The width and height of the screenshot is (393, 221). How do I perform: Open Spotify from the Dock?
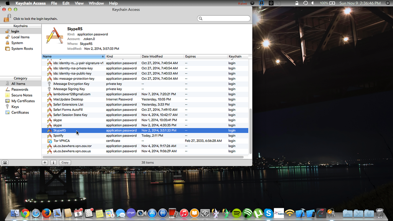236,213
